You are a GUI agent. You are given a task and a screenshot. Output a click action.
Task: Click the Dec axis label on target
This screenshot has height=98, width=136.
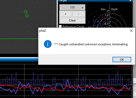[103, 9]
